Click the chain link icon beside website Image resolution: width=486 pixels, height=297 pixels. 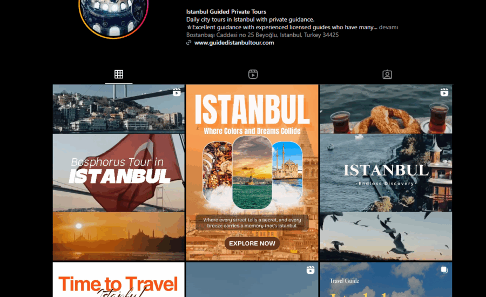188,43
